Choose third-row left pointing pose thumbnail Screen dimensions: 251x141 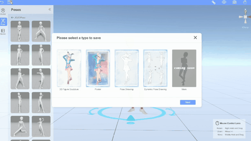20,79
